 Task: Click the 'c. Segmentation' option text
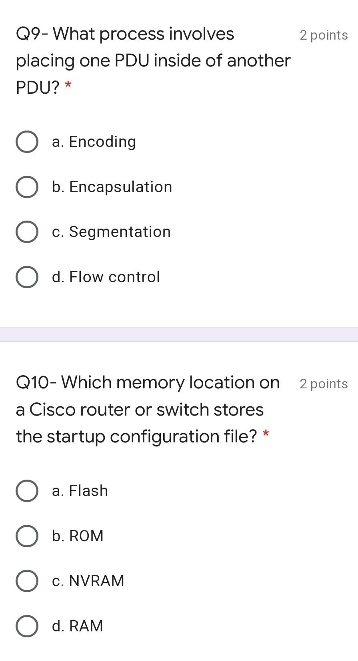pyautogui.click(x=111, y=232)
